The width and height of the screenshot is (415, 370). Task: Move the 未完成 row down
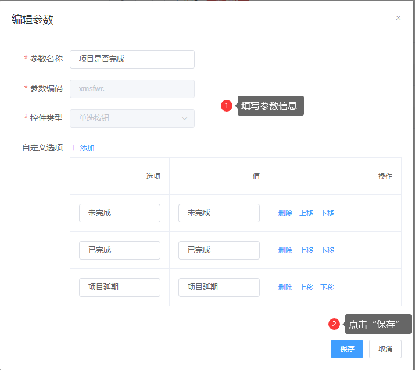[x=327, y=213]
